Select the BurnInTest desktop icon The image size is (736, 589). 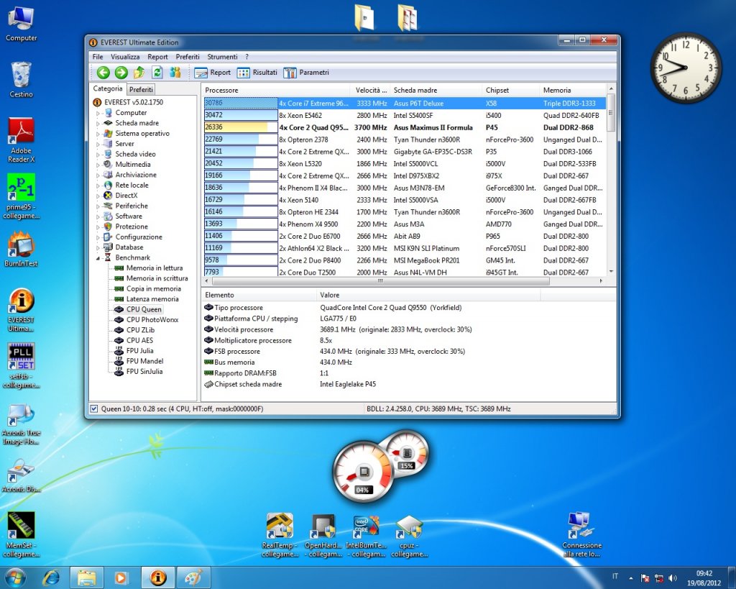21,249
